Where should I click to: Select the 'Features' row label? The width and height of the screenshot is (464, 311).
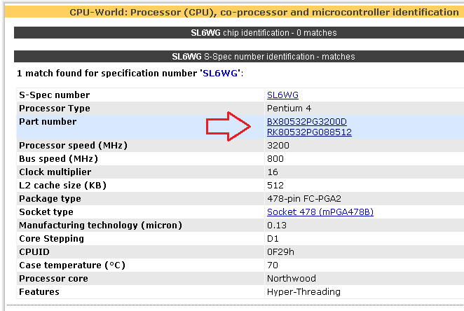tap(39, 291)
